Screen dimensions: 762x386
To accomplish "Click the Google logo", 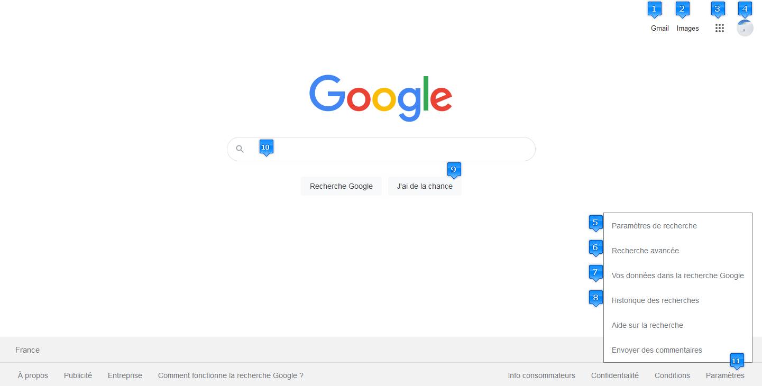I will coord(381,98).
